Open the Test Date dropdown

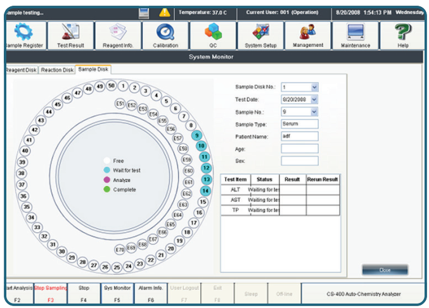[x=314, y=99]
